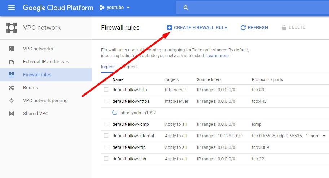This screenshot has height=178, width=329.
Task: Open External IP addresses in the sidebar
Action: coord(46,62)
